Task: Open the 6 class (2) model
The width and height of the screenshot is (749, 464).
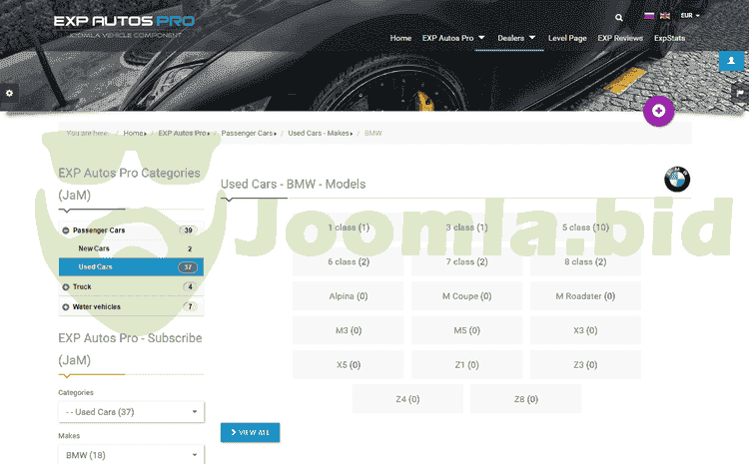Action: 349,261
